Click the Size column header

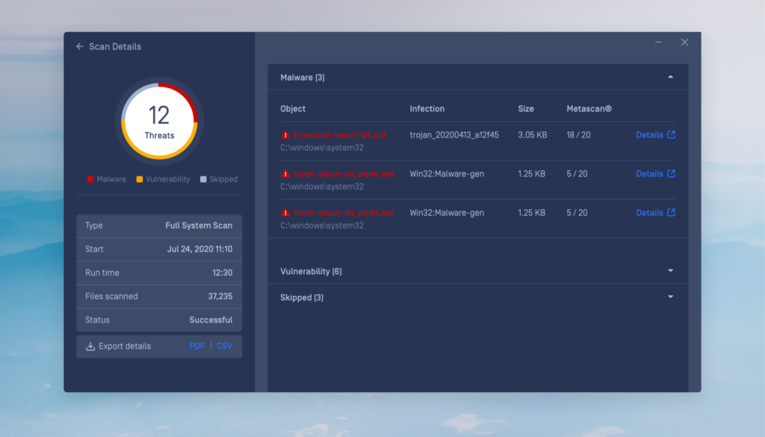(526, 109)
